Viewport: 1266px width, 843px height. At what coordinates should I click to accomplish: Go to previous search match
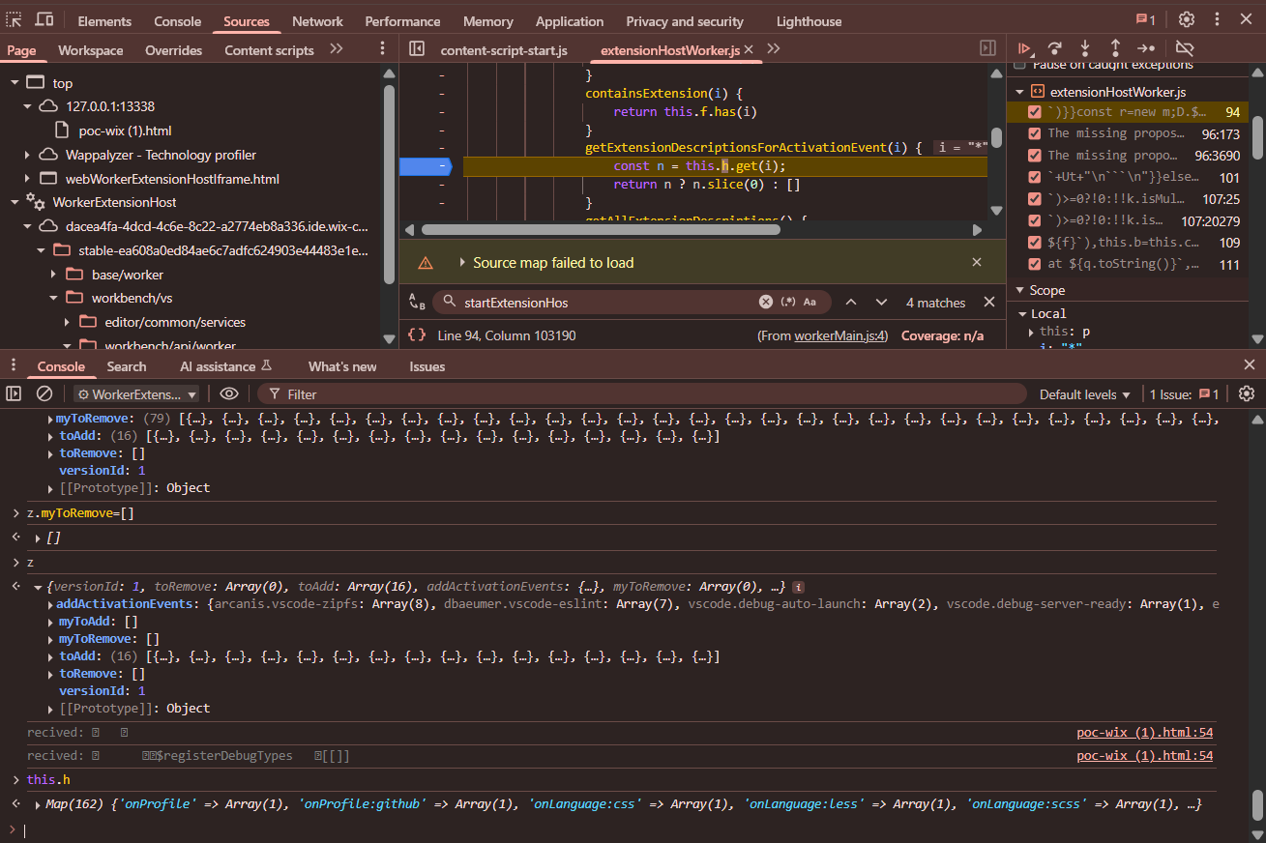pos(851,303)
